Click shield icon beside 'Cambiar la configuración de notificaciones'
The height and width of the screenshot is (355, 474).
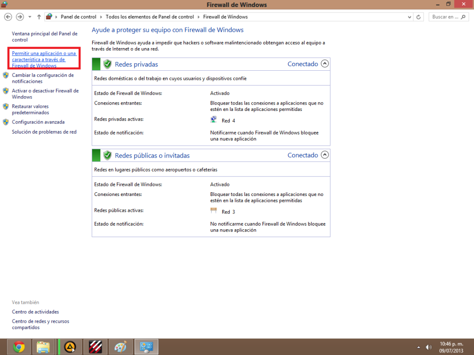click(x=6, y=75)
